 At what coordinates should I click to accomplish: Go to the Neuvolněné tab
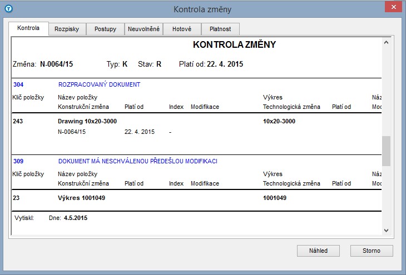(x=143, y=29)
